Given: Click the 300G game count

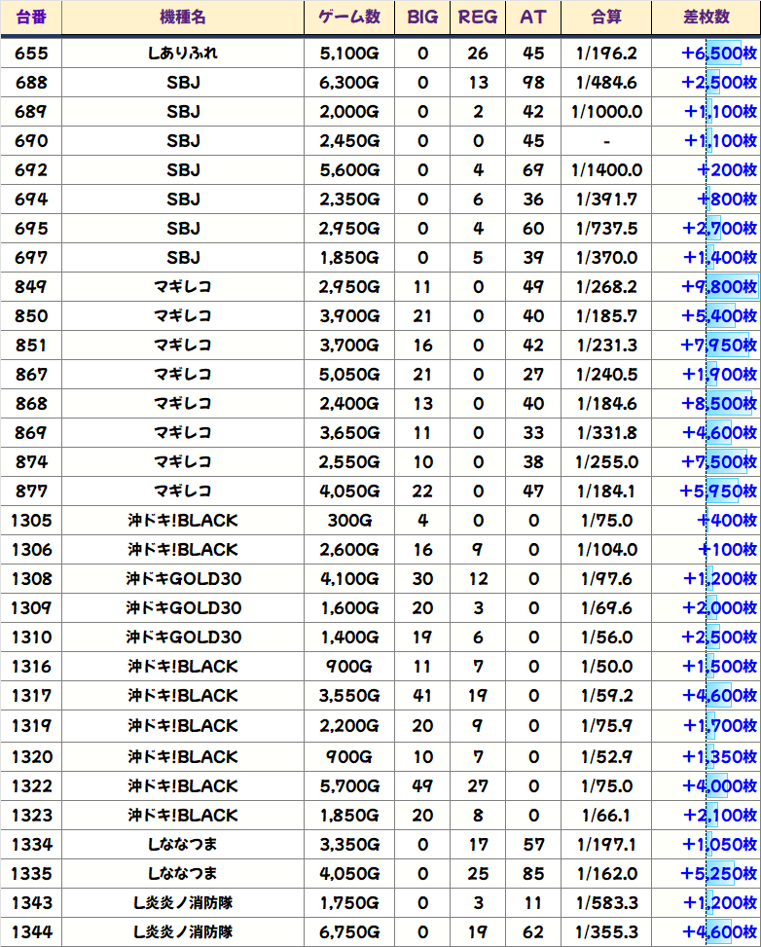Looking at the screenshot, I should coord(349,521).
